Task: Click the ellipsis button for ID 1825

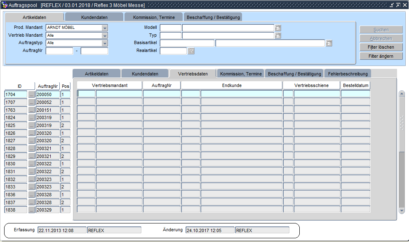Action: tap(32, 125)
